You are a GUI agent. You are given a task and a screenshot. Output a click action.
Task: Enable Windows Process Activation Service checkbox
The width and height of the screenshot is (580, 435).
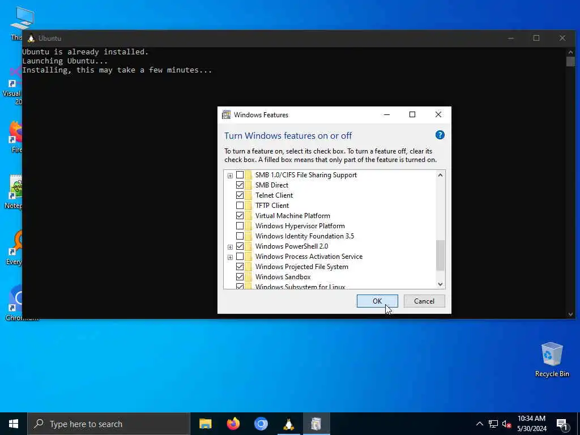pyautogui.click(x=240, y=257)
